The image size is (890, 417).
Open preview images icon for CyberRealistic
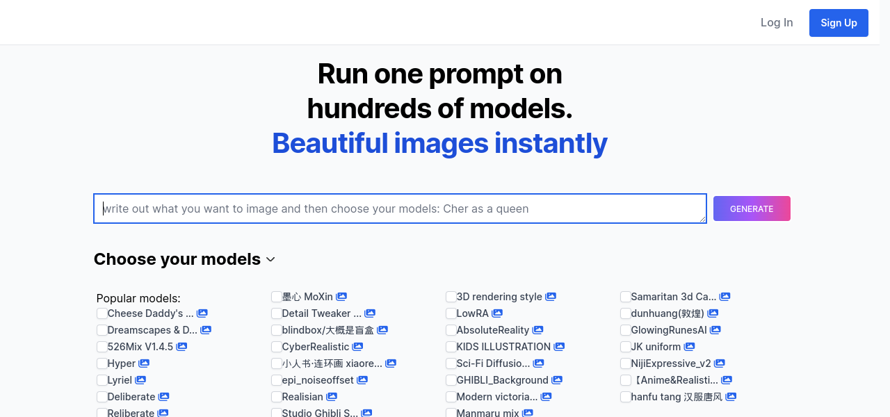[357, 347]
